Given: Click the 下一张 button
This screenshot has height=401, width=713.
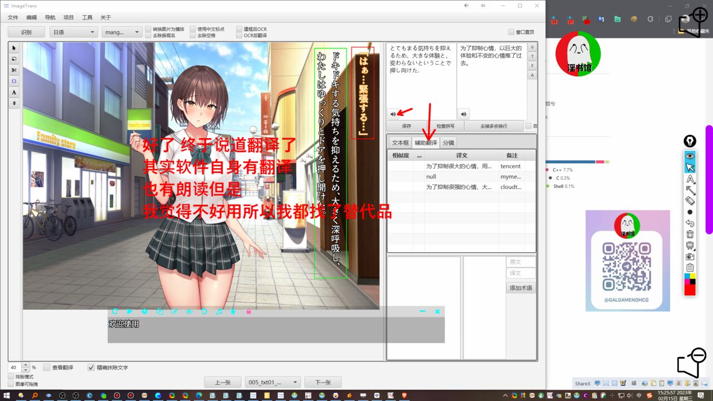Looking at the screenshot, I should click(323, 382).
